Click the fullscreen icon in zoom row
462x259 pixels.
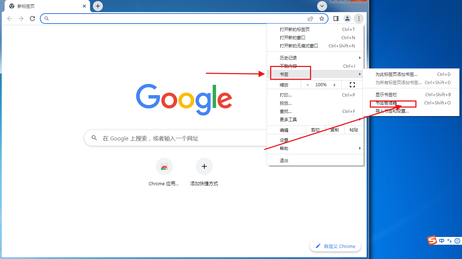[x=352, y=85]
